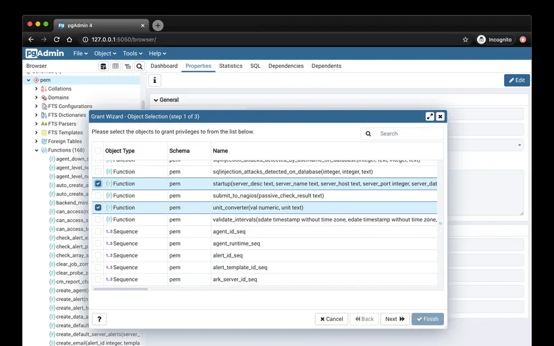The height and width of the screenshot is (346, 554).
Task: Open the Tools menu
Action: click(132, 53)
